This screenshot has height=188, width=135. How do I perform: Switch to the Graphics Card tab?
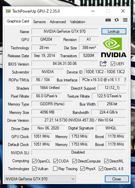[x=18, y=21]
